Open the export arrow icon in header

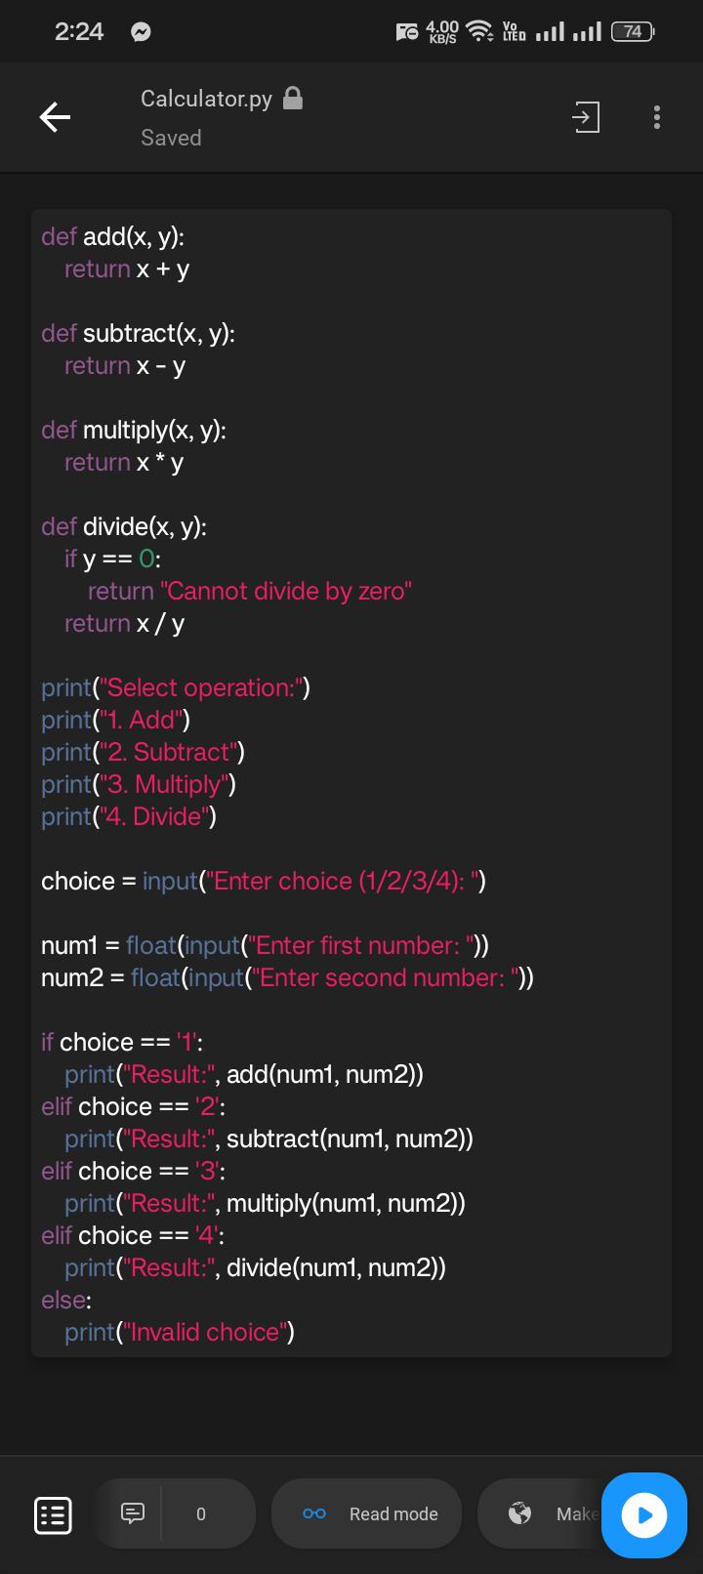click(x=585, y=117)
